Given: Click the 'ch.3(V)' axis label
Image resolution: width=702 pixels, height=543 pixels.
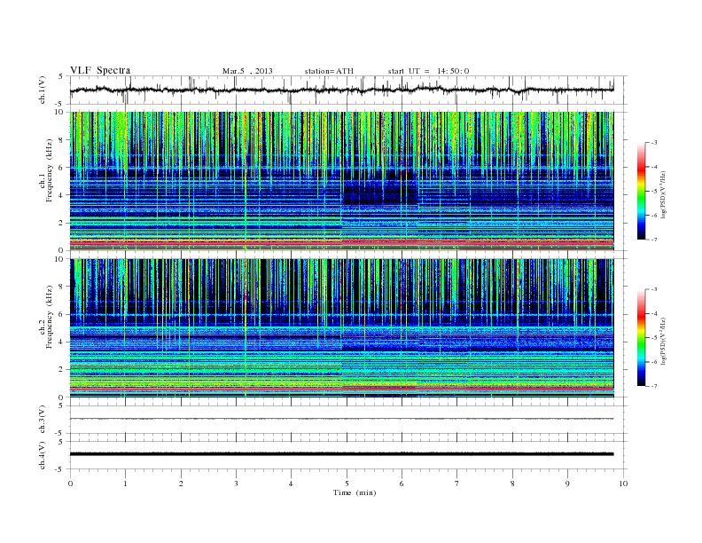Looking at the screenshot, I should point(42,420).
